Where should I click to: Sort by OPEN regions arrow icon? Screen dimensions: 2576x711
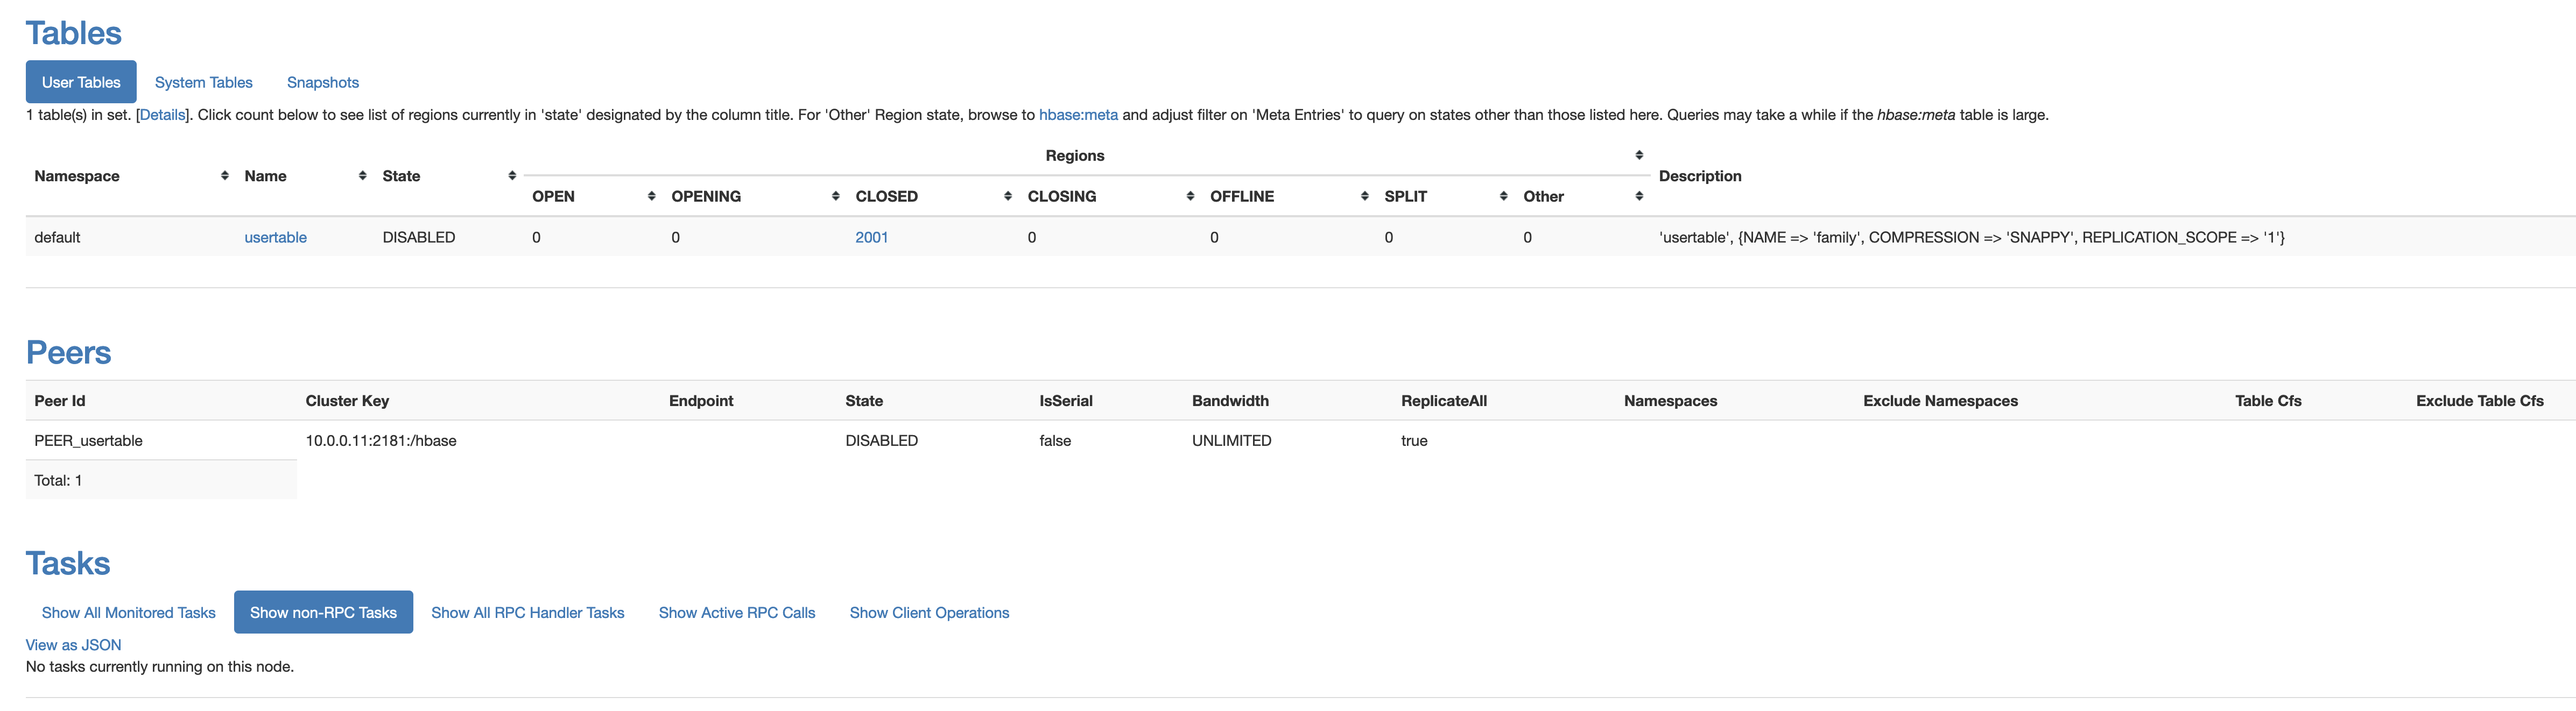tap(651, 197)
